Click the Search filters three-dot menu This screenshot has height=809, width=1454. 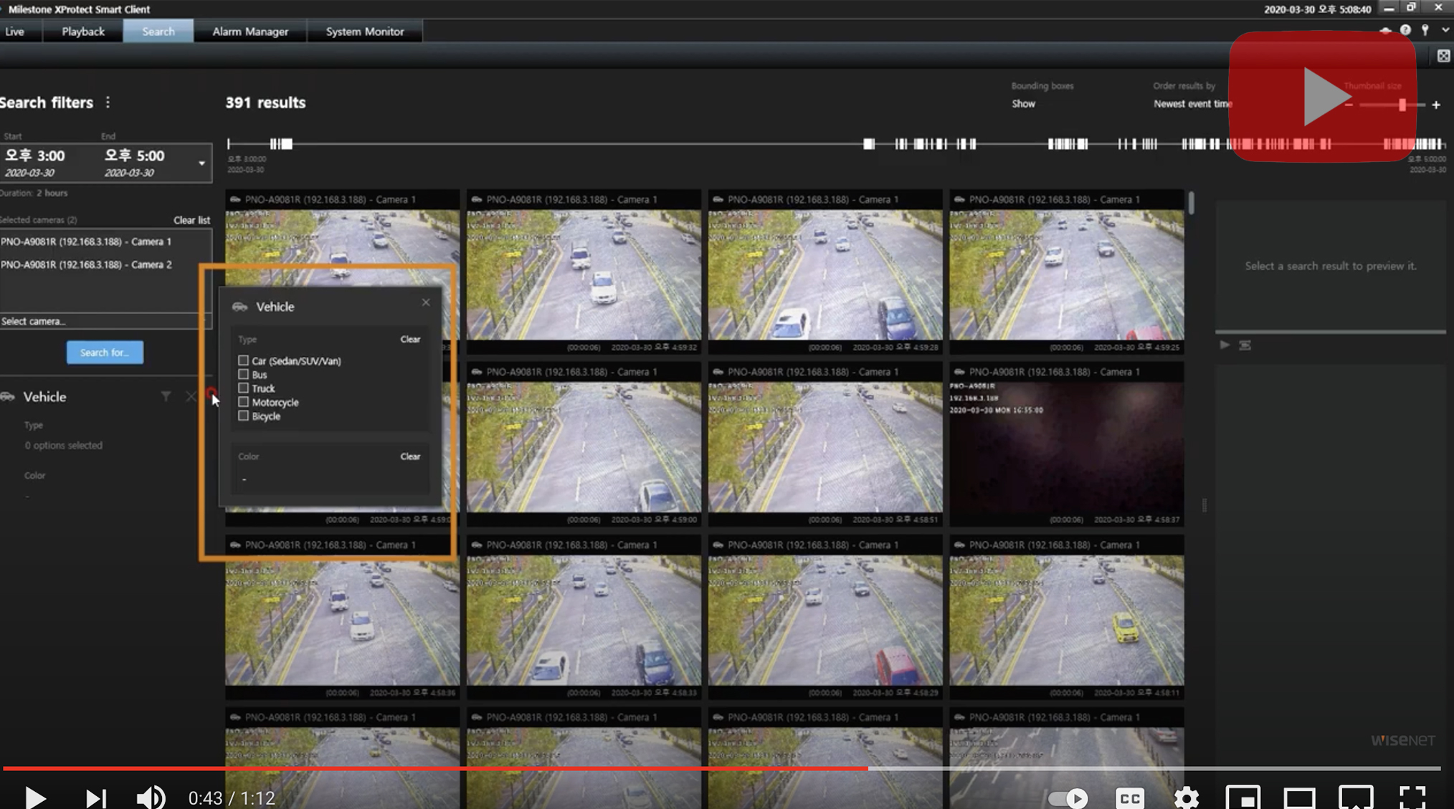tap(108, 102)
